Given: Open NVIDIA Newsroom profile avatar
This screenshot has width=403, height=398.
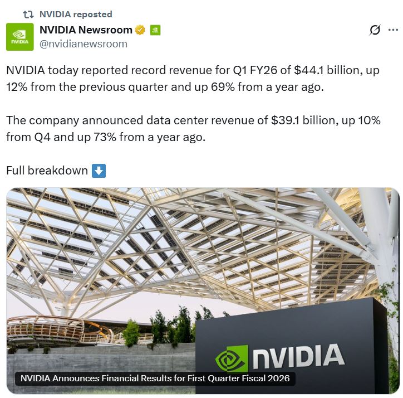Looking at the screenshot, I should tap(19, 37).
